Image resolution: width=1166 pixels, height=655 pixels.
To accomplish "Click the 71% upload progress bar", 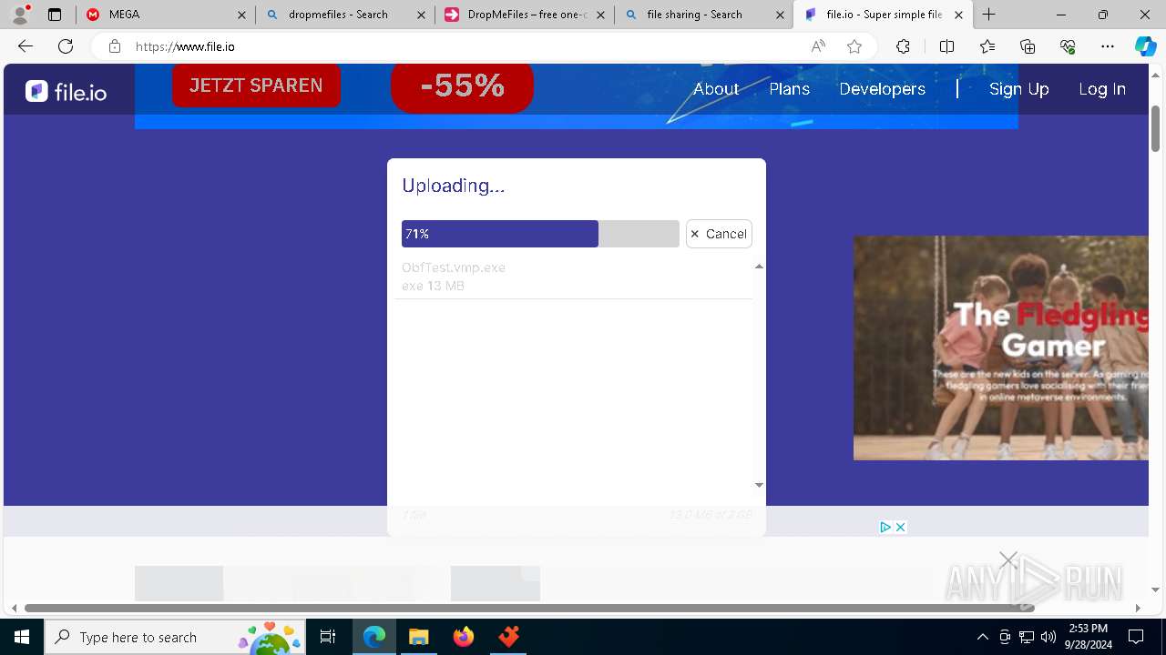I will coord(540,234).
